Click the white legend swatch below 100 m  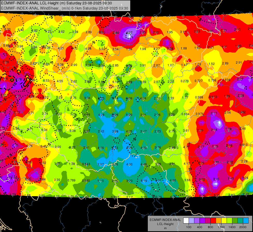186,221
